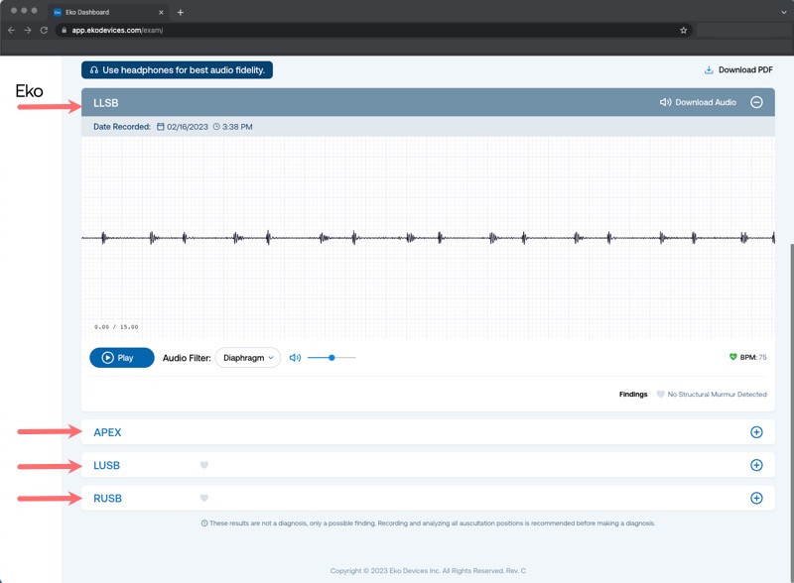The width and height of the screenshot is (794, 583).
Task: Select the Eko Dashboard browser tab
Action: (108, 12)
